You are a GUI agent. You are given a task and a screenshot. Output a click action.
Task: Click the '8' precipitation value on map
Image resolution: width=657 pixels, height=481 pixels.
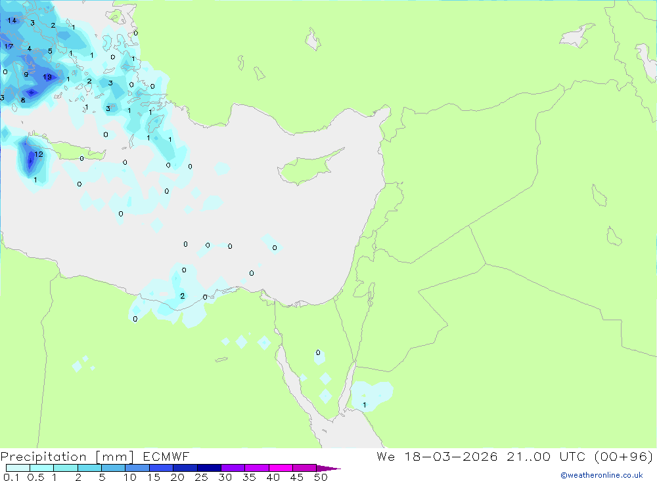(23, 100)
